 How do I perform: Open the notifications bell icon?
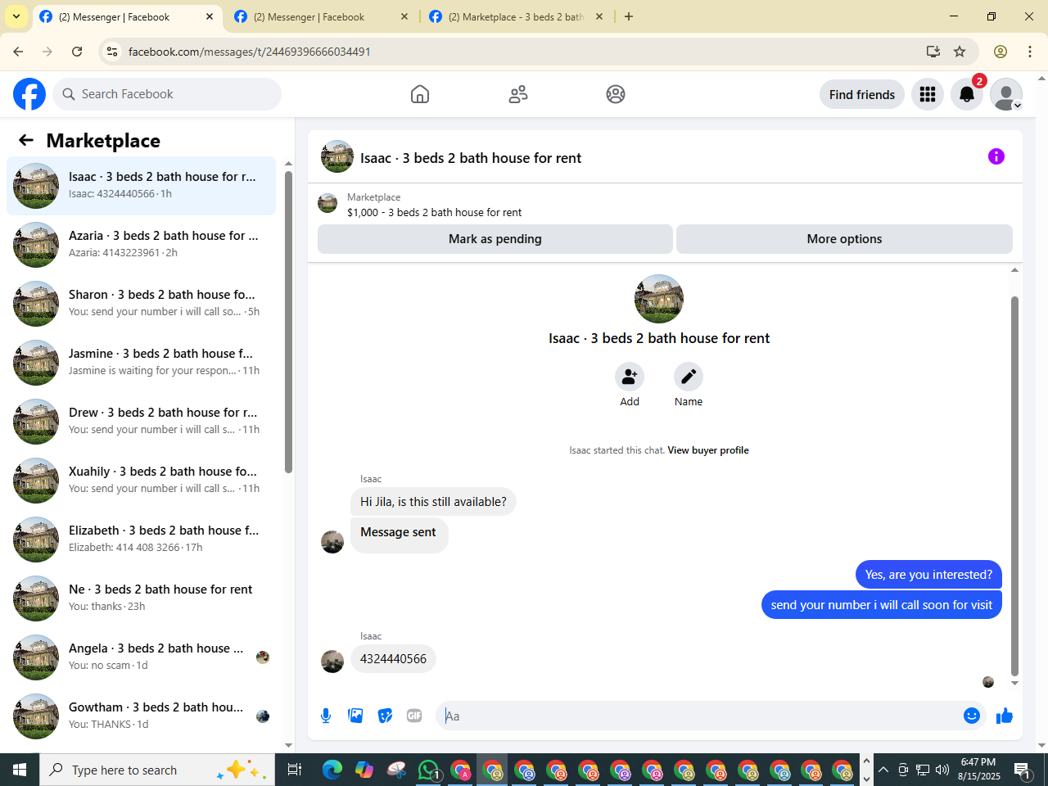click(967, 94)
